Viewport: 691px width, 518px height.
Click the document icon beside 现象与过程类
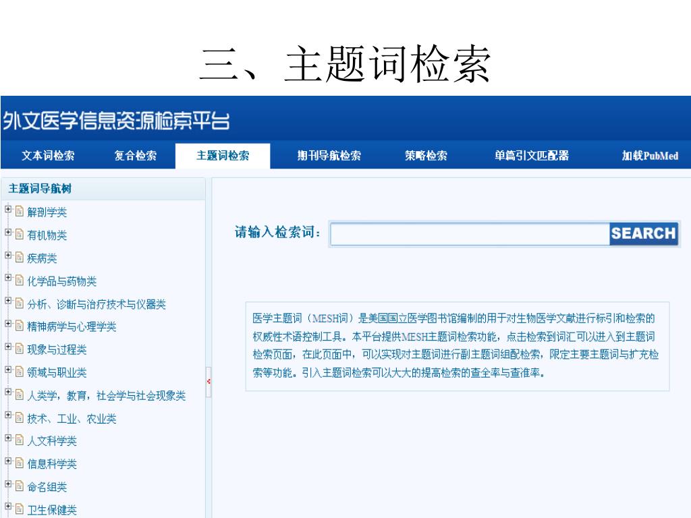tap(20, 349)
